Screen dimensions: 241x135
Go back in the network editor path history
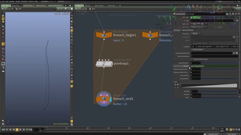[76, 9]
